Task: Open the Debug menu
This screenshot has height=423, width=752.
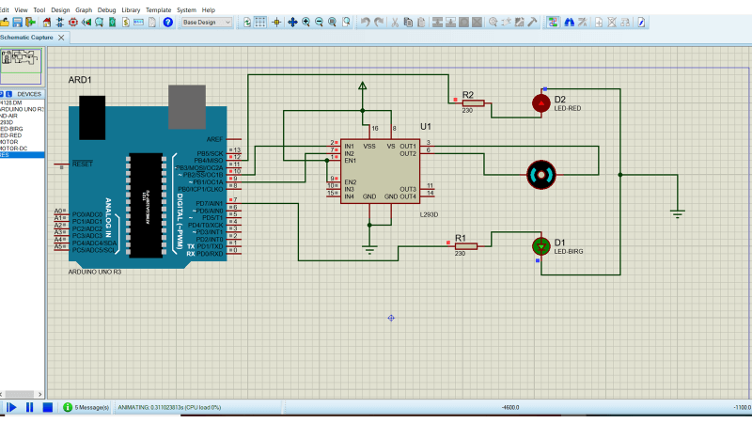Action: point(107,9)
